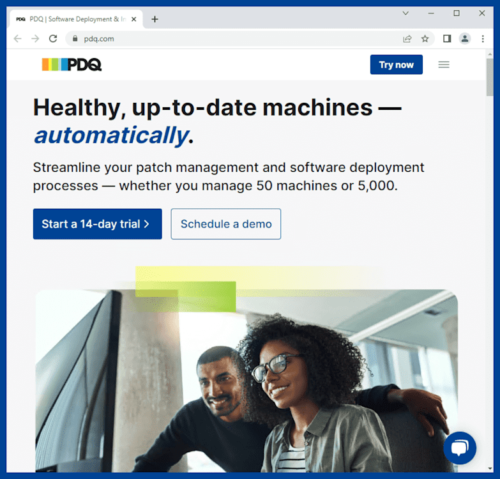500x479 pixels.
Task: Open the Chrome profile avatar
Action: pyautogui.click(x=465, y=38)
